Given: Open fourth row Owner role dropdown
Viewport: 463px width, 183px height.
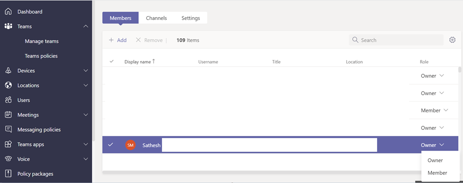Looking at the screenshot, I should (x=432, y=128).
